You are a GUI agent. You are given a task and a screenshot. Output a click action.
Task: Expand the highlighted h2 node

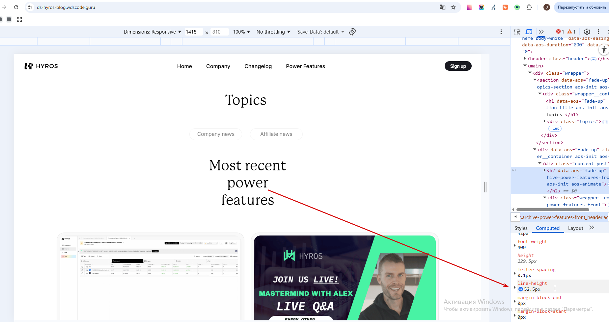point(544,170)
